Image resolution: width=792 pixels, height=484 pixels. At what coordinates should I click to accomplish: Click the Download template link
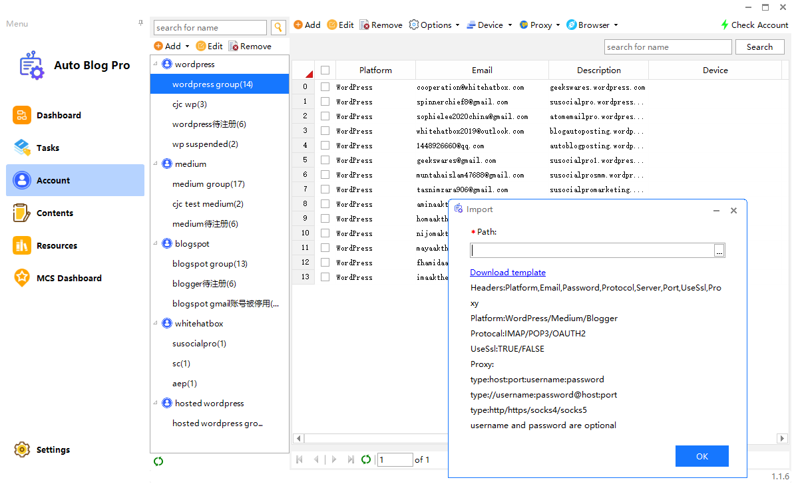(x=508, y=272)
